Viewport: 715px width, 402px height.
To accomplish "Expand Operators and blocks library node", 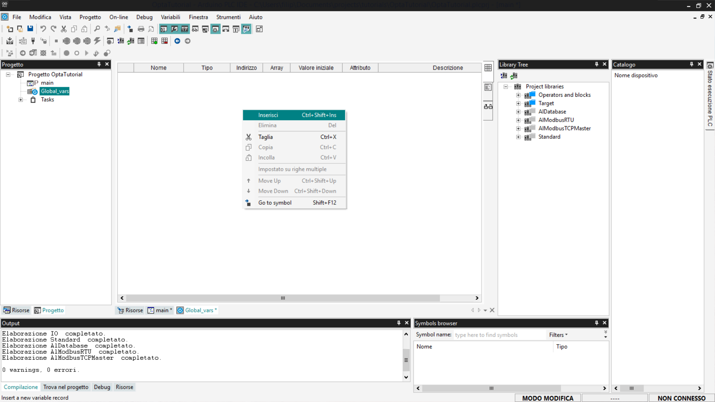I will 518,95.
